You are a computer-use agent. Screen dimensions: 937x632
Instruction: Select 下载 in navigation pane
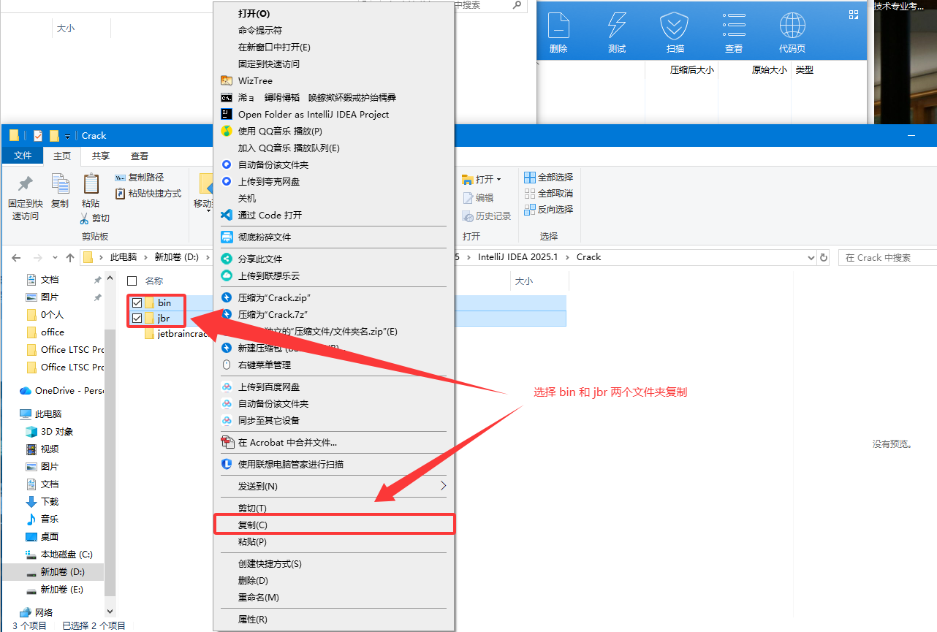(x=42, y=501)
